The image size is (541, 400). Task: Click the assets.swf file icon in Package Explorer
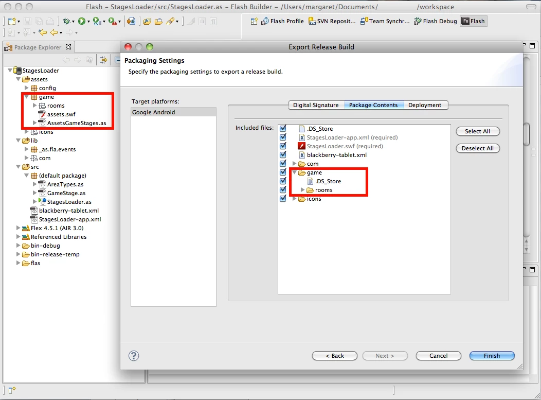[x=42, y=114]
